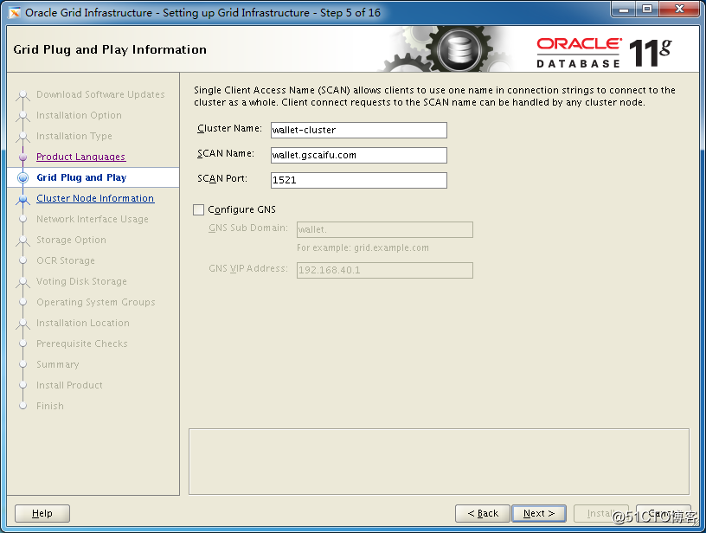Select the OCR Storage step
The width and height of the screenshot is (706, 533).
66,260
